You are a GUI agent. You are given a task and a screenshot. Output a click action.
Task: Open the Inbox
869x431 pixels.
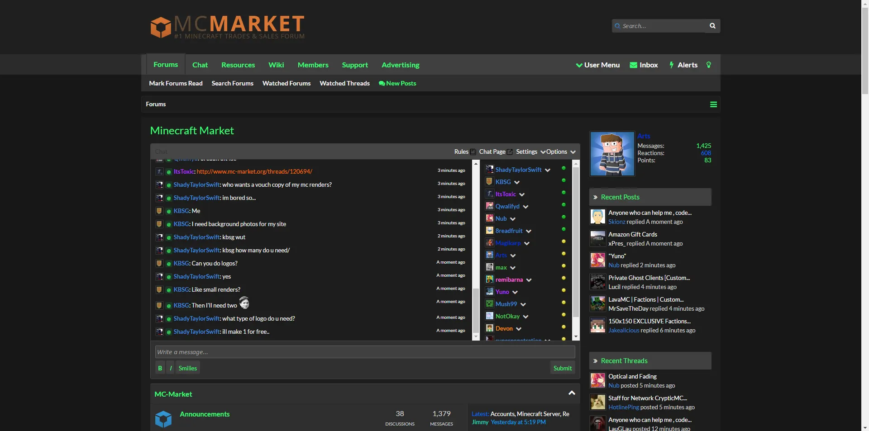(644, 65)
